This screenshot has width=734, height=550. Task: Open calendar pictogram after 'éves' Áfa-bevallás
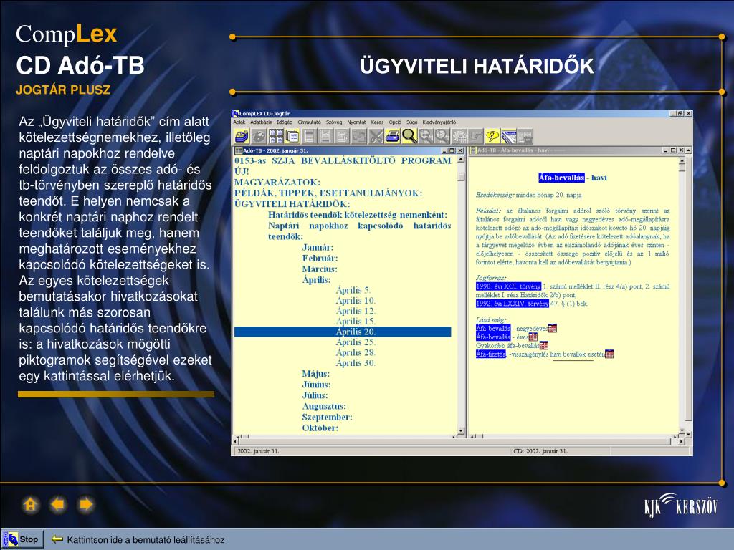pyautogui.click(x=533, y=337)
